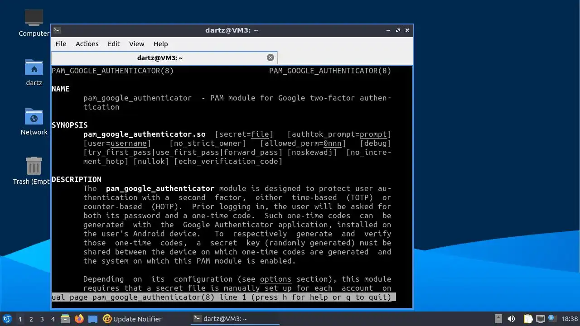This screenshot has width=580, height=326.
Task: Click the [debug] option text
Action: point(376,143)
